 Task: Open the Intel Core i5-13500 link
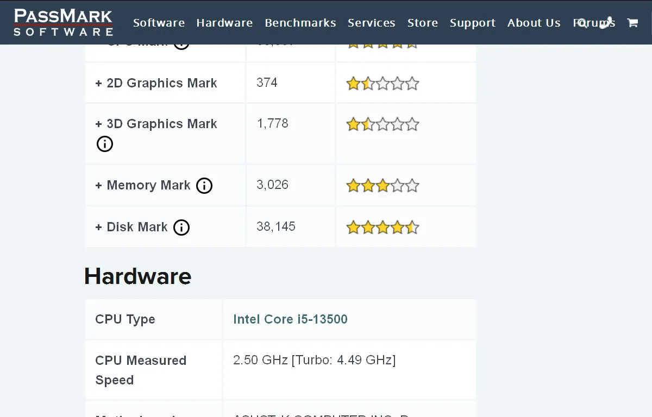[290, 319]
